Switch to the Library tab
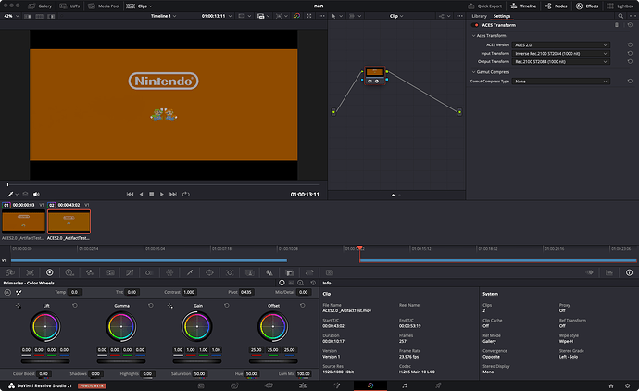This screenshot has height=391, width=639. coord(480,16)
